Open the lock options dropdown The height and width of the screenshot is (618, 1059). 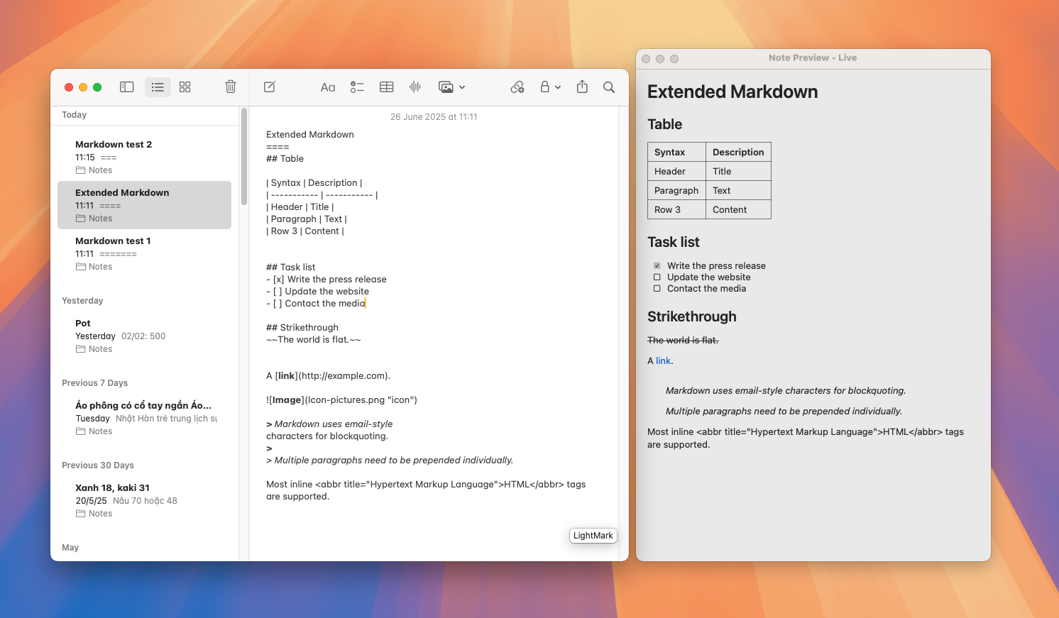pyautogui.click(x=559, y=87)
